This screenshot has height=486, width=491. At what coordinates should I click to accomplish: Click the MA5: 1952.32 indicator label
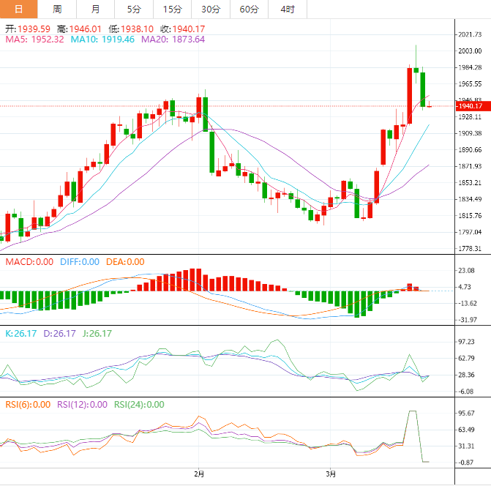click(x=34, y=39)
